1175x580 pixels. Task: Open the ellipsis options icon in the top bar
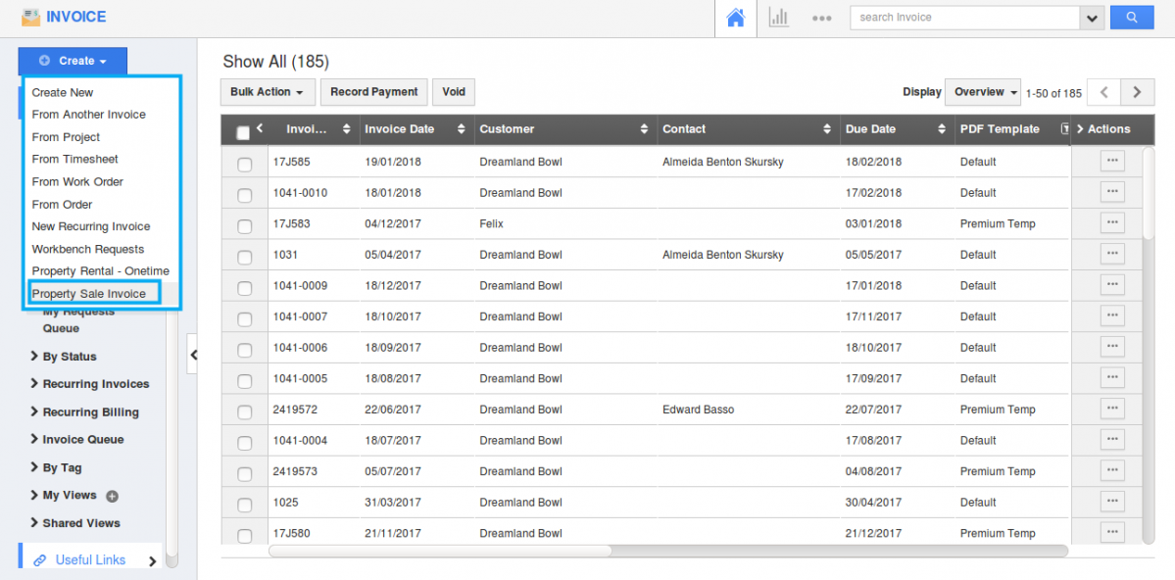(x=821, y=17)
